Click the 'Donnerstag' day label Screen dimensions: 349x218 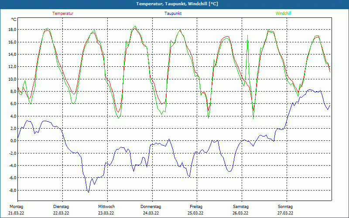(x=151, y=207)
